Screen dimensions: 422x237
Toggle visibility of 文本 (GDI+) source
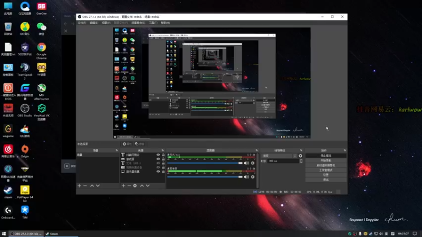[158, 163]
